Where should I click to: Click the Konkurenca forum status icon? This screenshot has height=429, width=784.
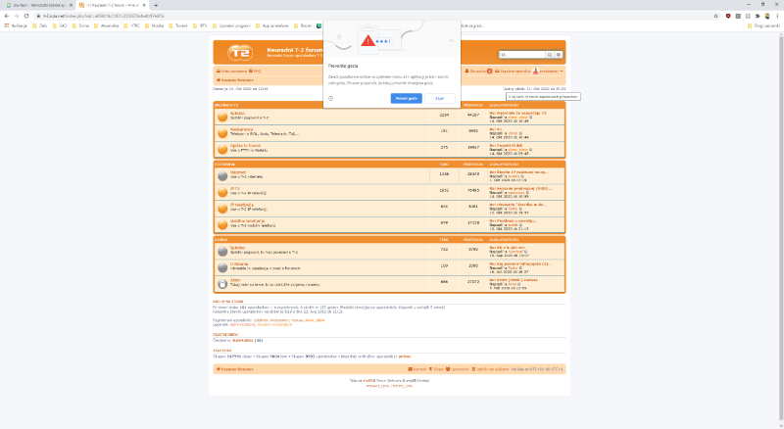[222, 130]
